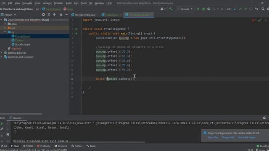269x151 pixels.
Task: Click the expand all icon in Project panel
Action: 49,15
